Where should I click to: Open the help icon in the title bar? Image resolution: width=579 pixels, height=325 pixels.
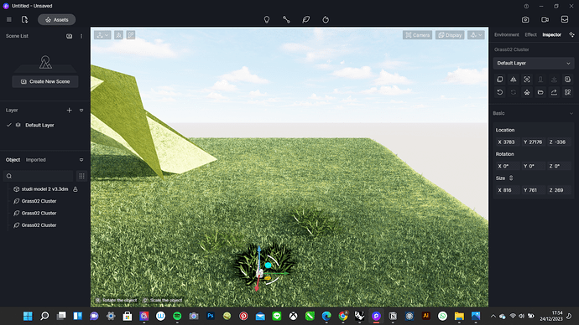click(x=526, y=6)
